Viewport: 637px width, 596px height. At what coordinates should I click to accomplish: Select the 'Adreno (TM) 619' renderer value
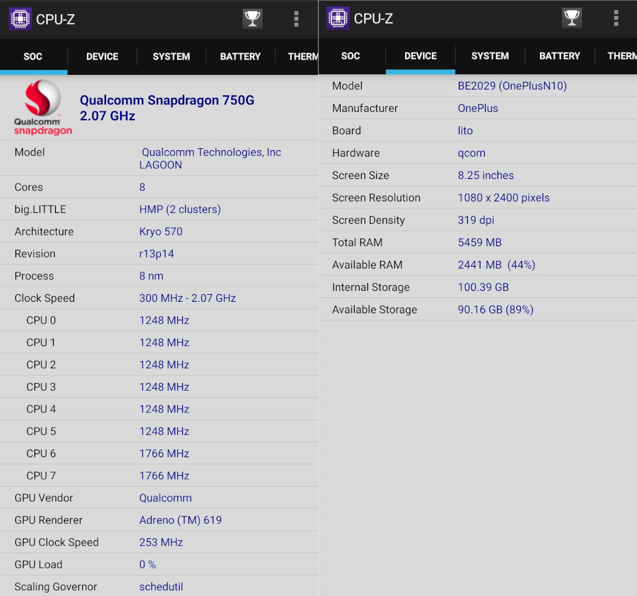pyautogui.click(x=180, y=521)
